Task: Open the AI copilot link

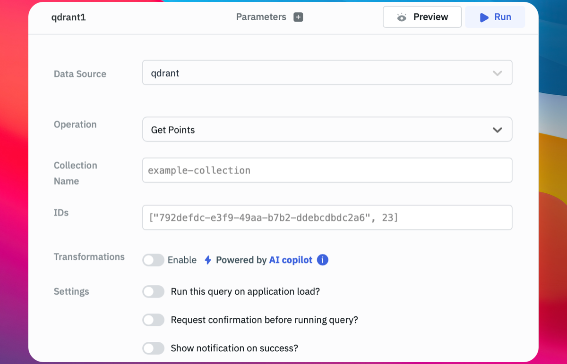Action: tap(291, 260)
